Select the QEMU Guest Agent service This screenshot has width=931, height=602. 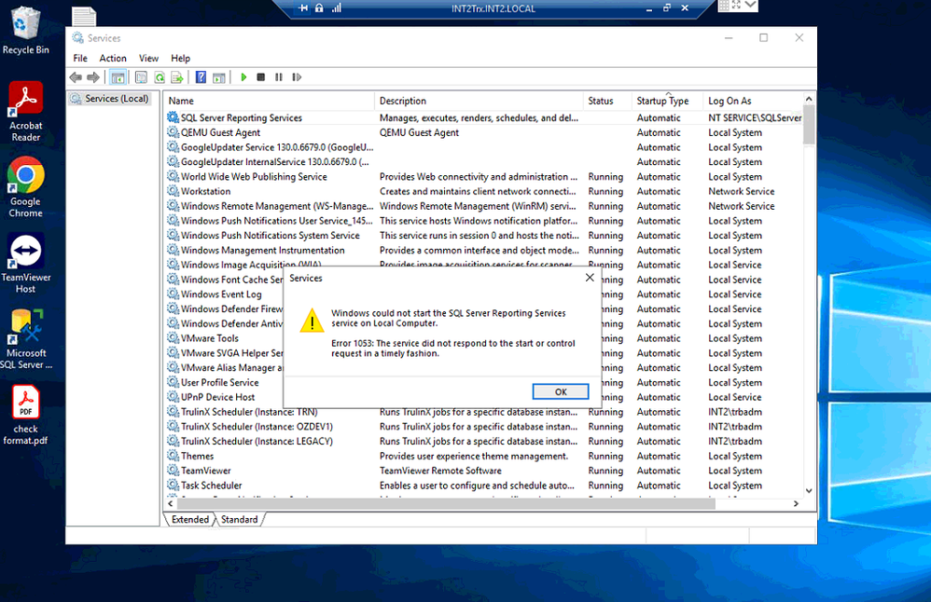484,133
